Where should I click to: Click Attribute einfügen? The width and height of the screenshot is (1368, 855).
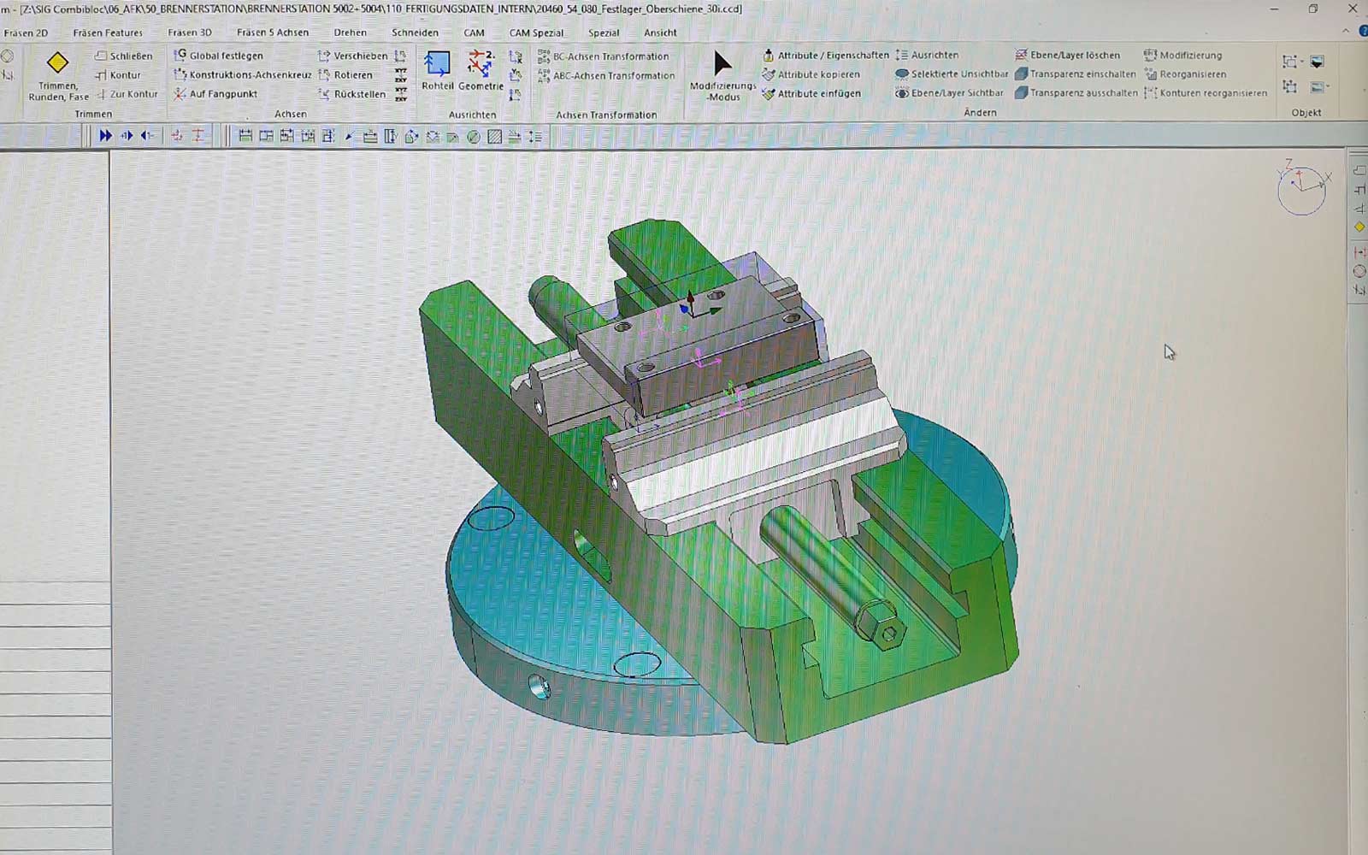[811, 93]
